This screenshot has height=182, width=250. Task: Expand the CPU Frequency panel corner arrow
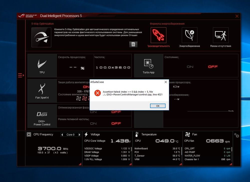pos(80,164)
